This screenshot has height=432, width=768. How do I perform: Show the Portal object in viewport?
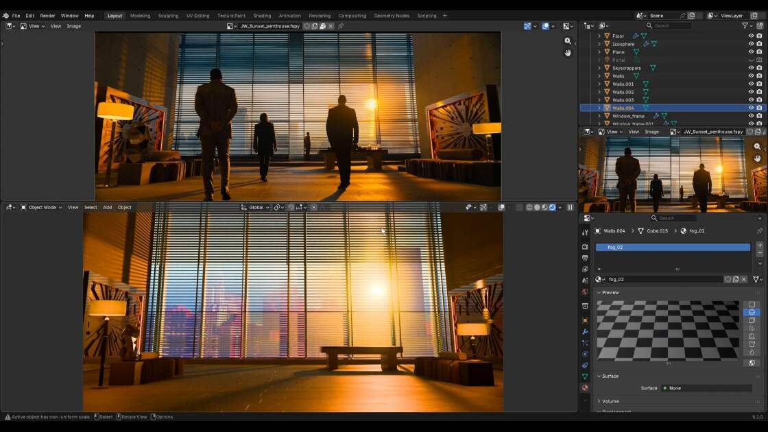751,60
